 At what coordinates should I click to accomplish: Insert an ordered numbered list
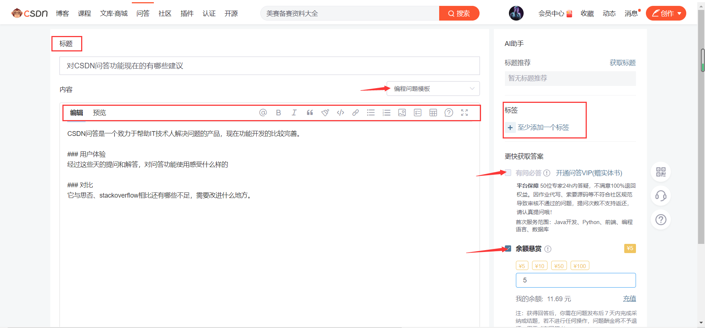[386, 113]
